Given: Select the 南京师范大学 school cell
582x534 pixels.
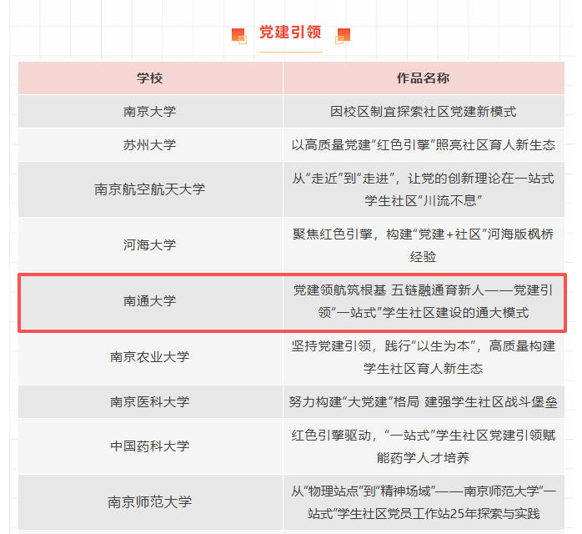Looking at the screenshot, I should 150,502.
